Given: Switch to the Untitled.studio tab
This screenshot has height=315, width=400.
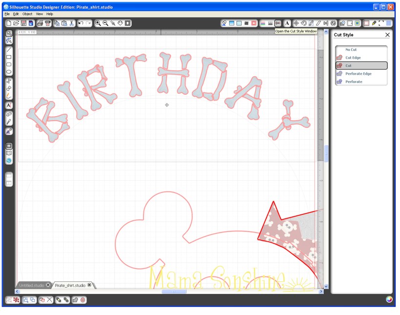Looking at the screenshot, I should [x=32, y=285].
